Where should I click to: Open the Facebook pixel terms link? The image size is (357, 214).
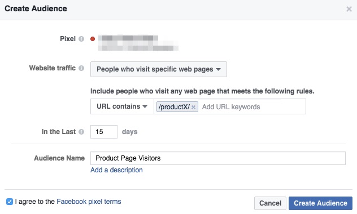tap(89, 202)
